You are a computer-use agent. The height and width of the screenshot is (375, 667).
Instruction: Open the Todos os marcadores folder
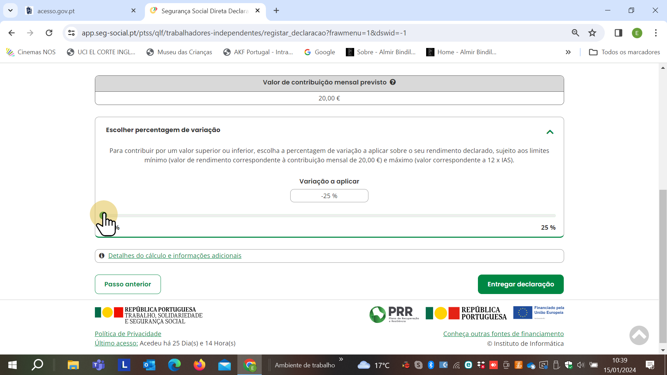tap(624, 52)
